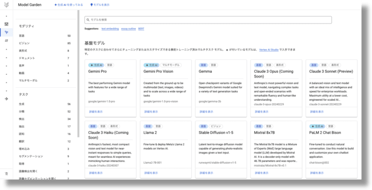Open 詳細を表示 on the Llama 2 card
Viewport: 372px width, 190px height.
click(151, 173)
